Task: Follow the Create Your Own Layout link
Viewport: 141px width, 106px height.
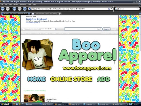Action: pos(36,19)
